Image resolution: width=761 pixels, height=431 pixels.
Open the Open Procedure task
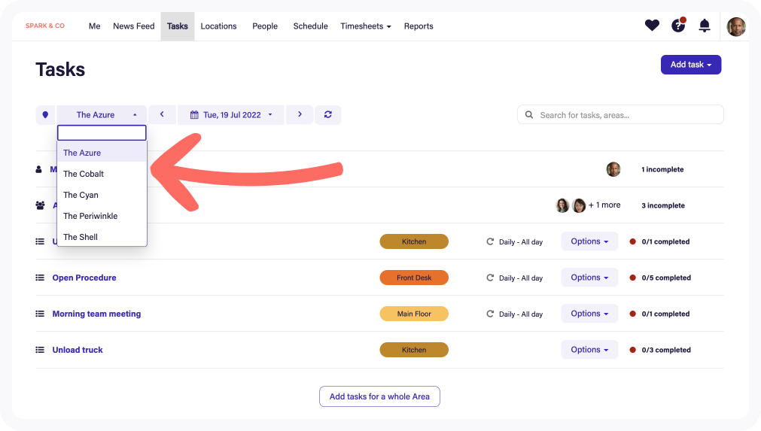click(84, 278)
